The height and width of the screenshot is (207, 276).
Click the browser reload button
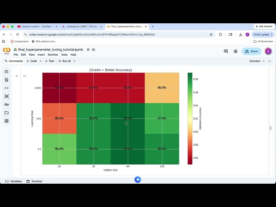point(17,34)
